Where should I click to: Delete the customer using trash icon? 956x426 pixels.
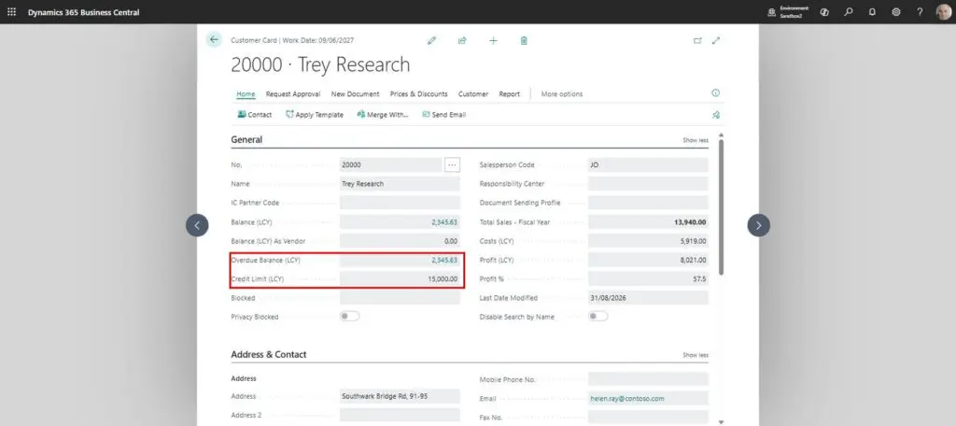point(524,40)
